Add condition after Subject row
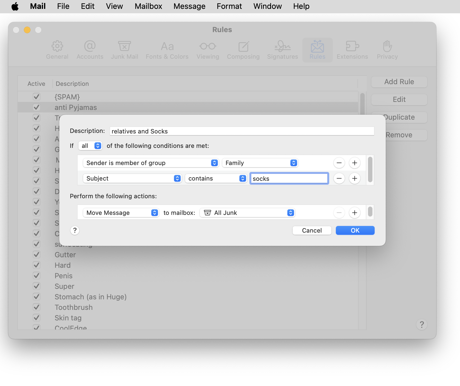The image size is (460, 386). (354, 178)
